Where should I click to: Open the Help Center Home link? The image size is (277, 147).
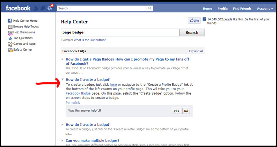25,21
